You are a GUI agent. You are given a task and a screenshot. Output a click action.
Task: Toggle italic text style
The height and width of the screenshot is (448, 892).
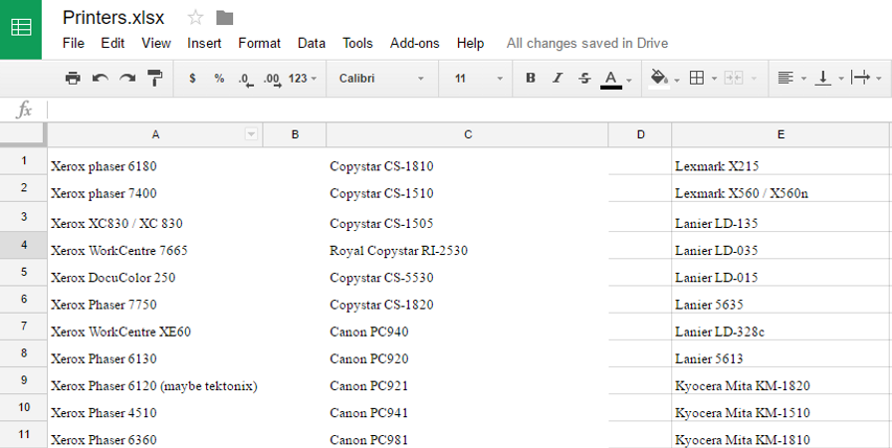[x=557, y=78]
